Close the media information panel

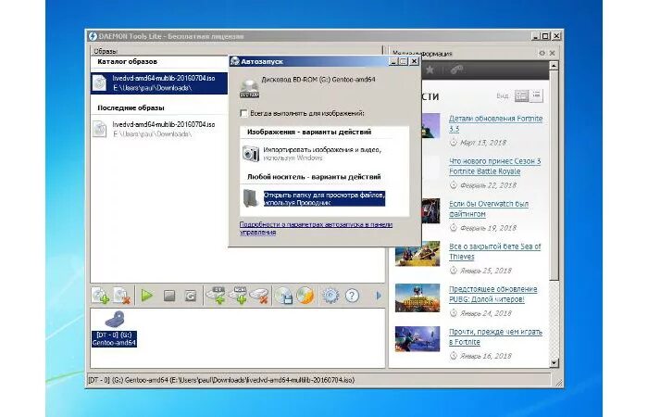pyautogui.click(x=552, y=53)
